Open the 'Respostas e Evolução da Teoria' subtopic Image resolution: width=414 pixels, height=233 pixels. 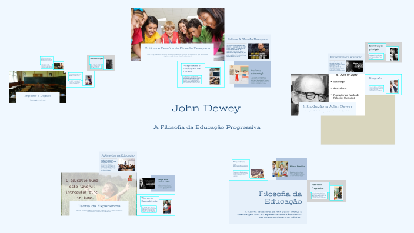click(x=201, y=74)
